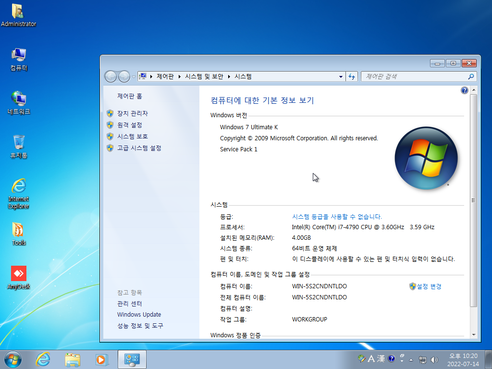
Task: Open Windows Media Player from the taskbar
Action: 102,359
